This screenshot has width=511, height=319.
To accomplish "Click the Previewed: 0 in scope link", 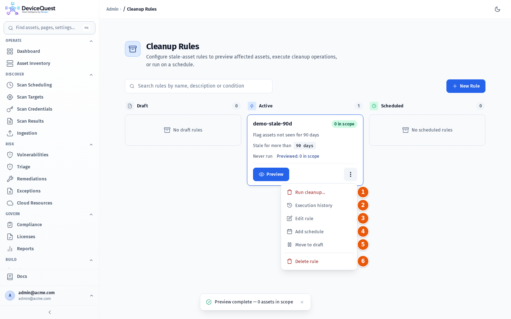I will click(298, 156).
